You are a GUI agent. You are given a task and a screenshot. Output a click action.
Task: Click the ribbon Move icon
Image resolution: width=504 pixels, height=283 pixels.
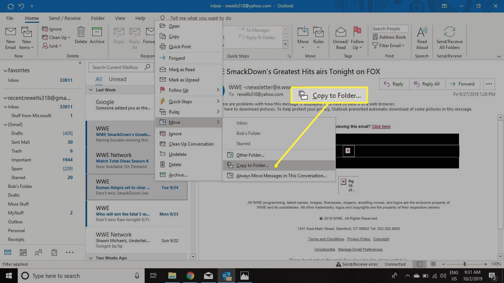(303, 32)
